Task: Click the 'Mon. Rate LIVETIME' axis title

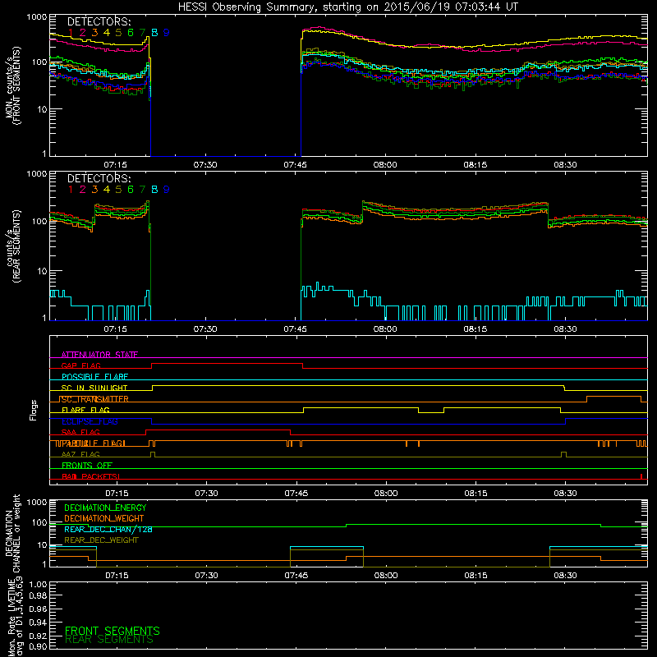Action: tap(12, 617)
